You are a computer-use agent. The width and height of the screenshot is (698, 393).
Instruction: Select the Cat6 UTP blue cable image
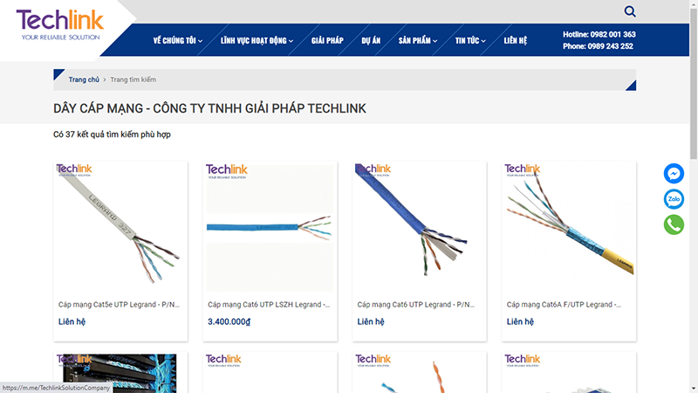(x=420, y=227)
